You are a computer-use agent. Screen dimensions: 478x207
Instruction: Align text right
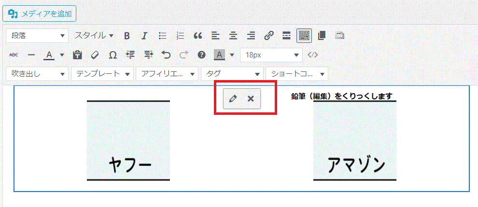click(x=251, y=36)
